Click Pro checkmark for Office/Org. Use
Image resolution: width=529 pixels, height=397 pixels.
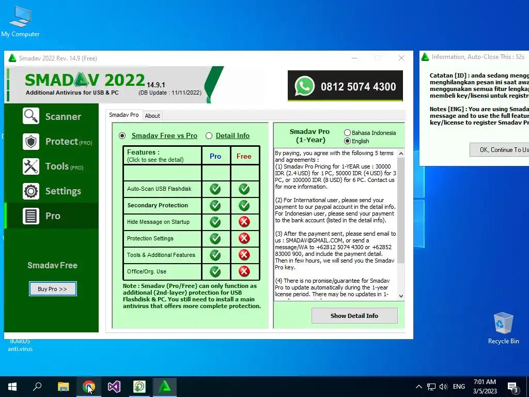pos(215,271)
